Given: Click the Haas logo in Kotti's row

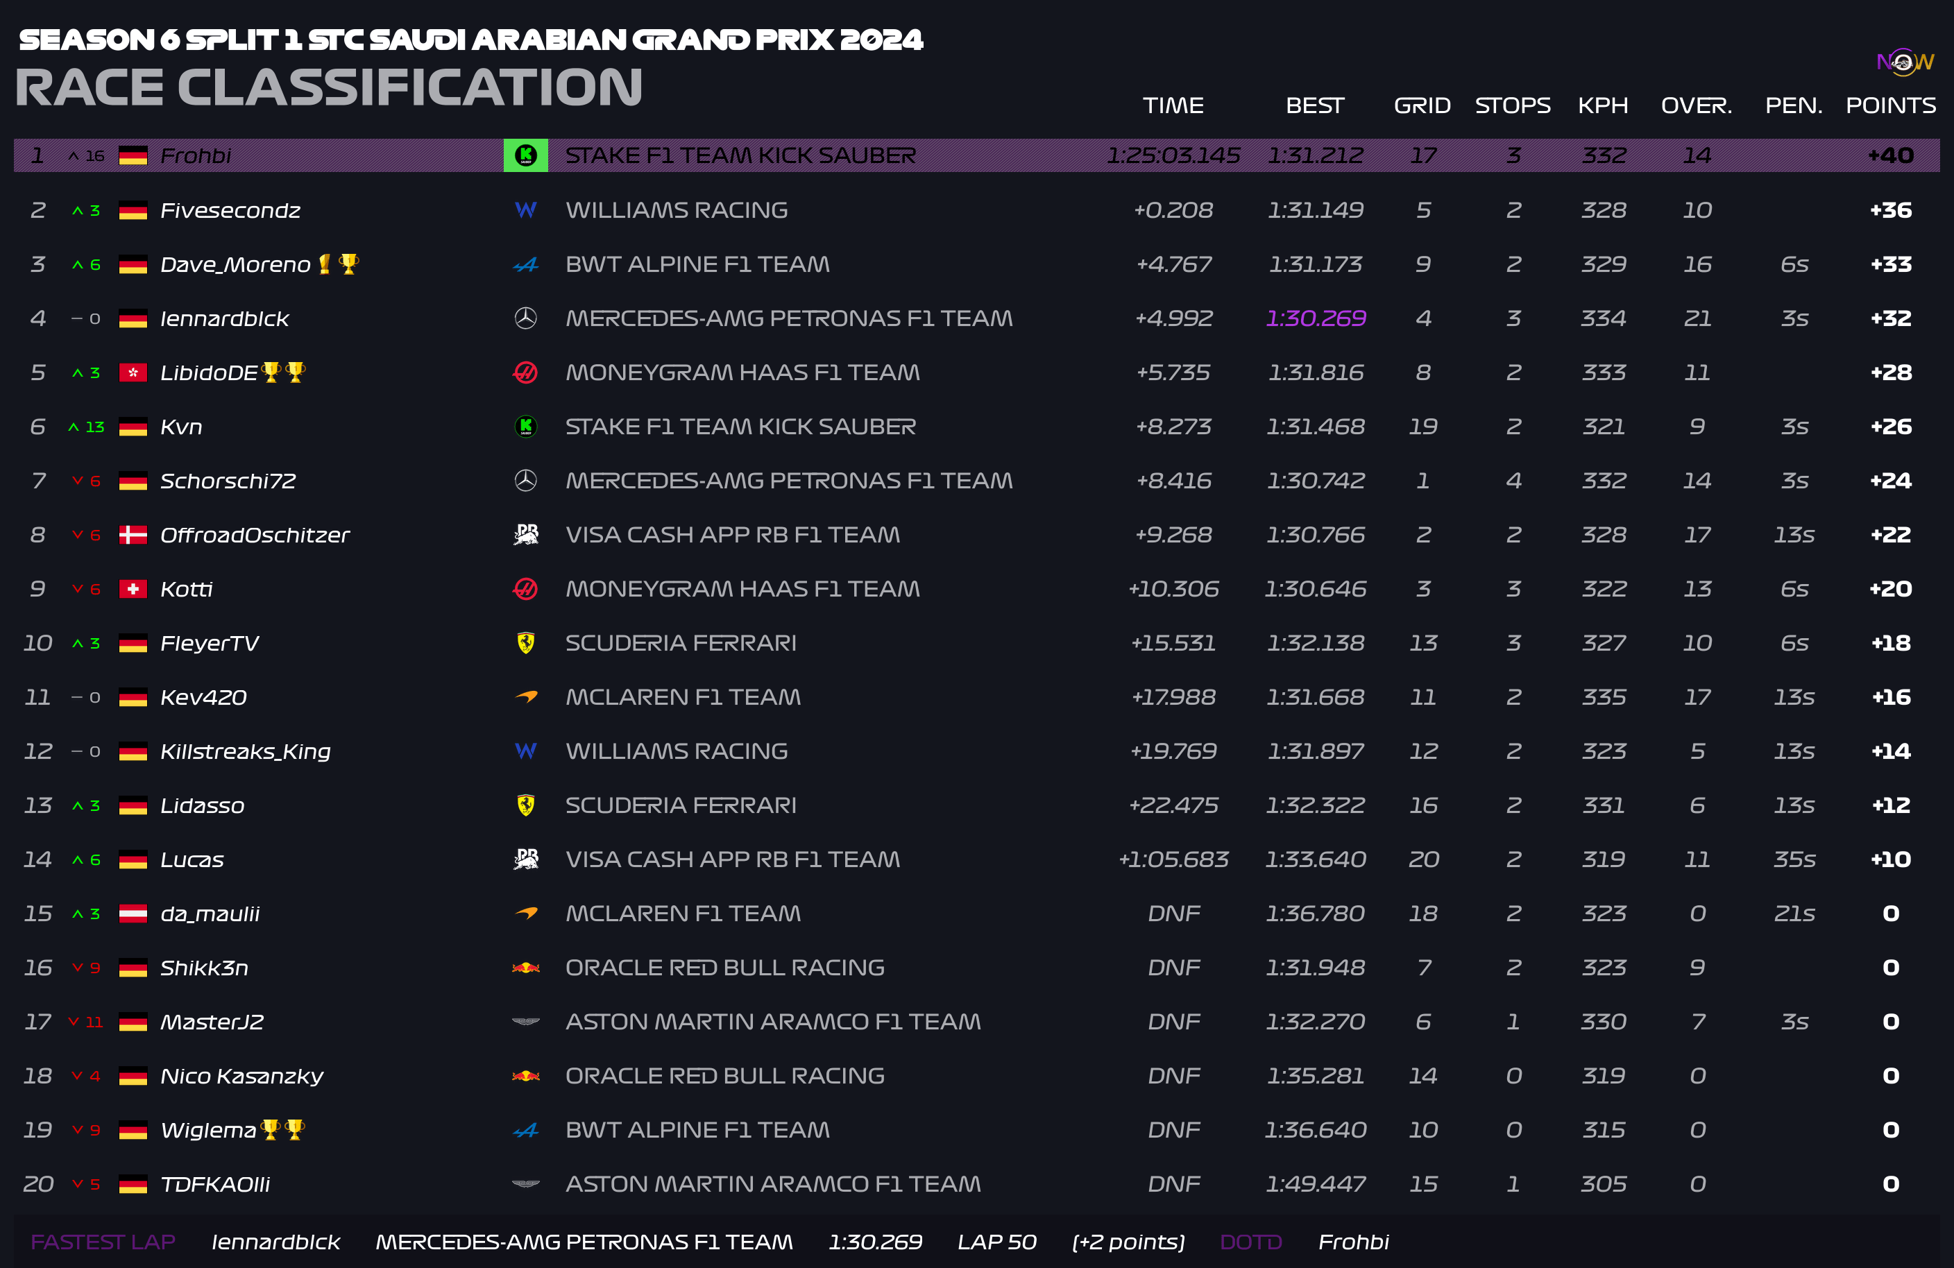Looking at the screenshot, I should click(x=525, y=590).
